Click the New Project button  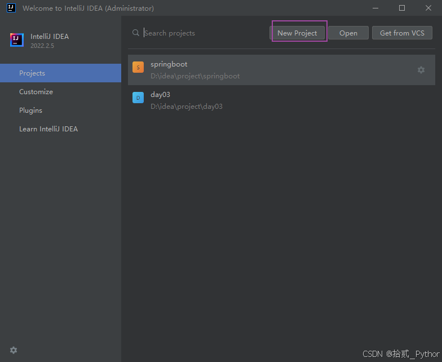297,33
